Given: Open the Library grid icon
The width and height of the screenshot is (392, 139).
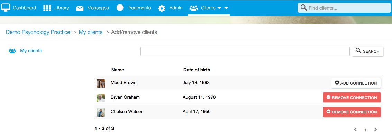Looking at the screenshot, I should 47,8.
